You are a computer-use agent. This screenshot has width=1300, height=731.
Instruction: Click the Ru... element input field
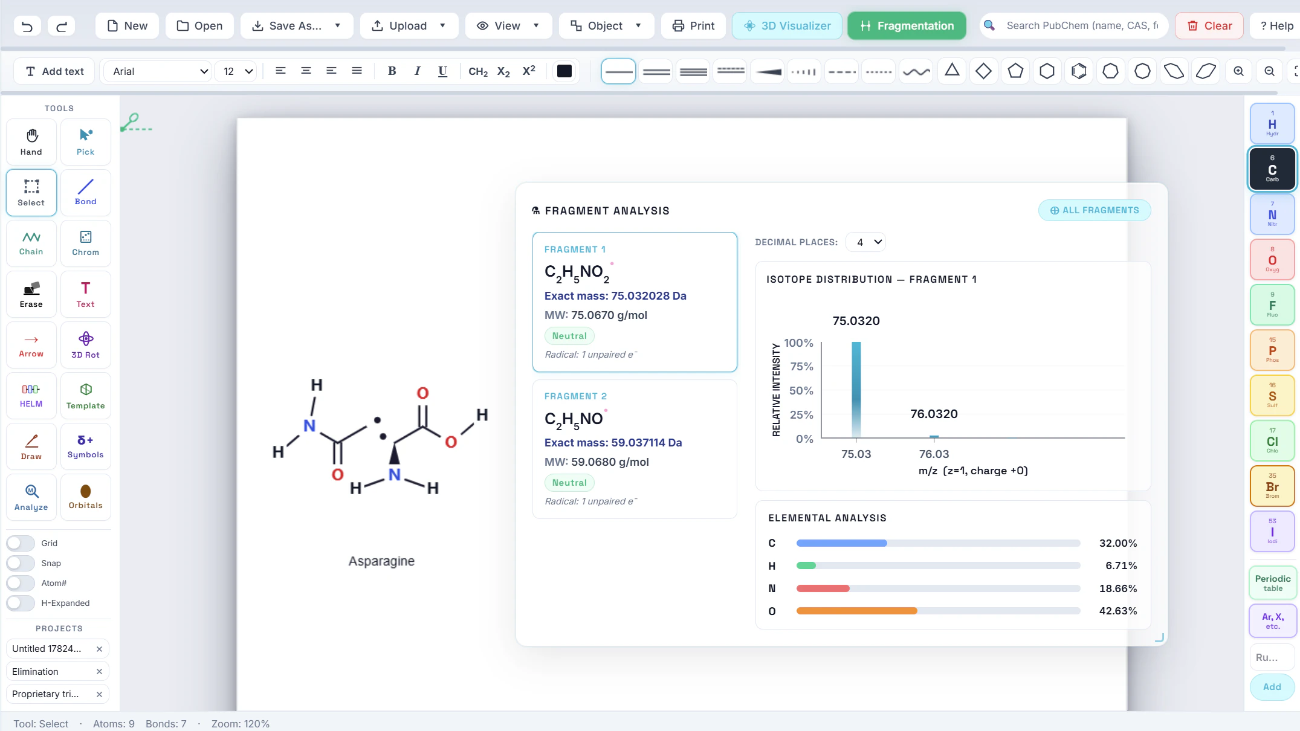point(1272,657)
